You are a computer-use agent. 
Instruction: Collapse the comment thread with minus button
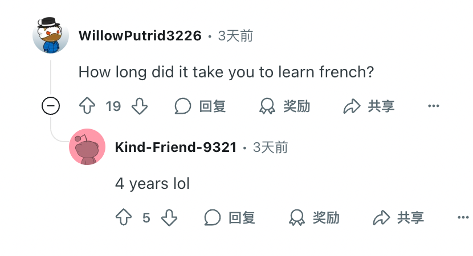[51, 106]
